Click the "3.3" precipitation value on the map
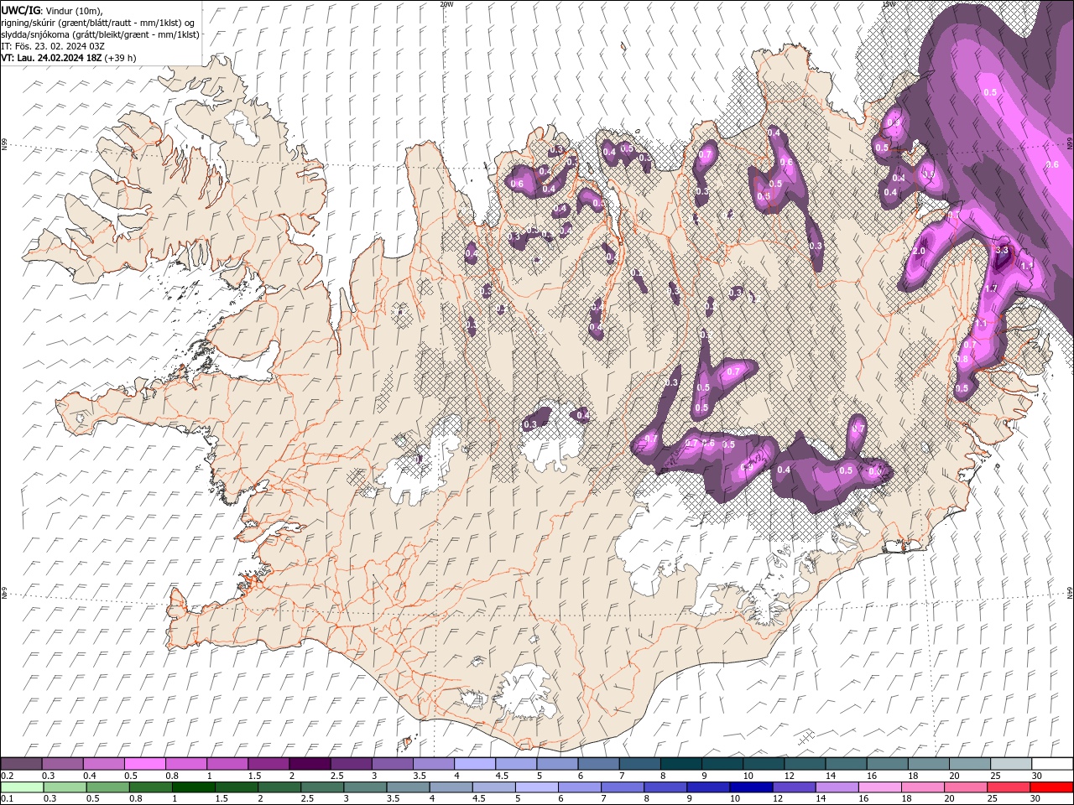Screen dimensions: 1074x805 1001,250
